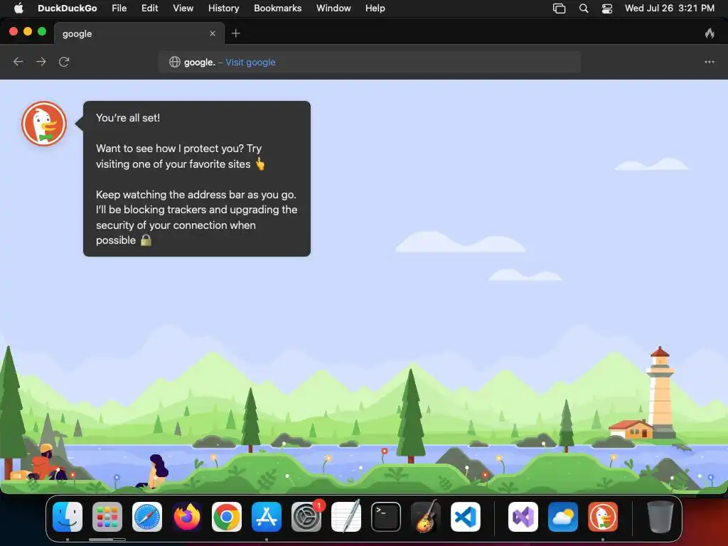This screenshot has width=728, height=546.
Task: Click the DuckDuckGo icon in the Dock
Action: pyautogui.click(x=603, y=517)
